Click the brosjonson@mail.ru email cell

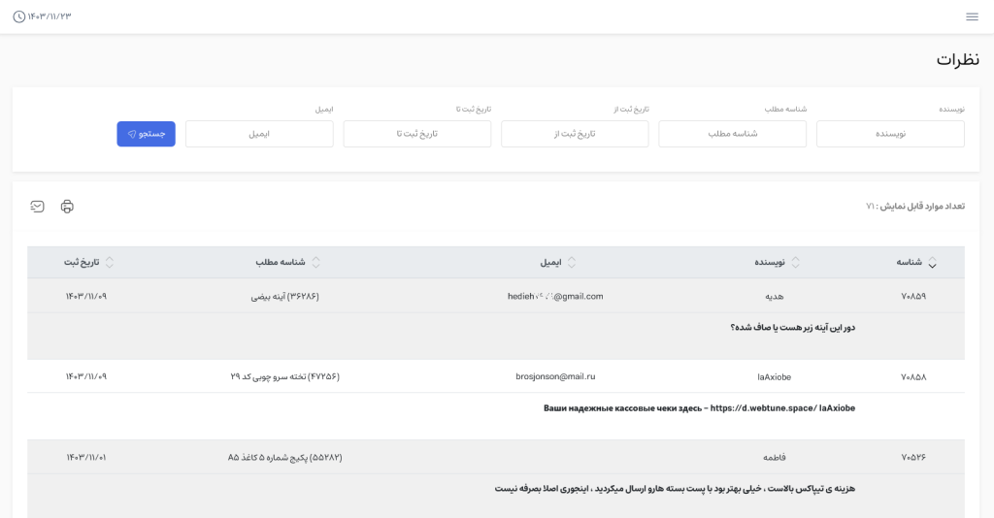tap(555, 376)
